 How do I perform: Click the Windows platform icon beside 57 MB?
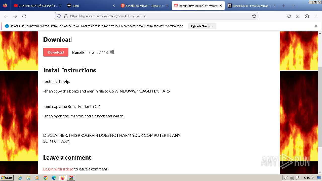pyautogui.click(x=112, y=52)
